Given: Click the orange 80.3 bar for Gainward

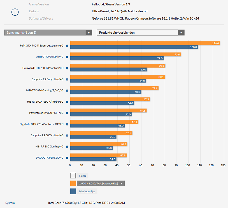Looking at the screenshot, I should 118,66.
